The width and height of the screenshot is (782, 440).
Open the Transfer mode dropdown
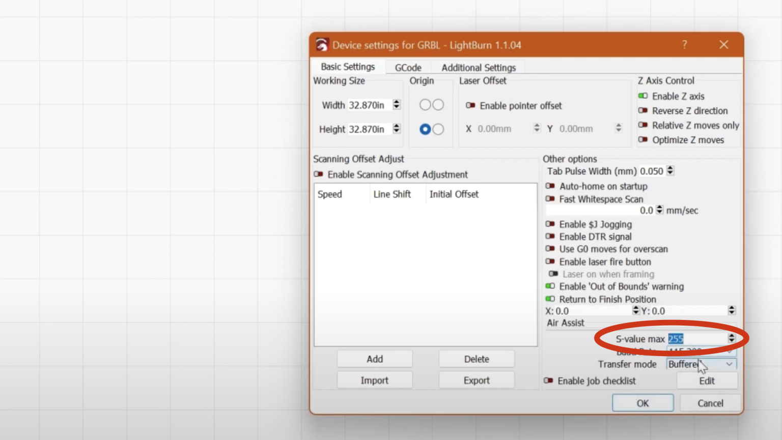click(x=701, y=364)
